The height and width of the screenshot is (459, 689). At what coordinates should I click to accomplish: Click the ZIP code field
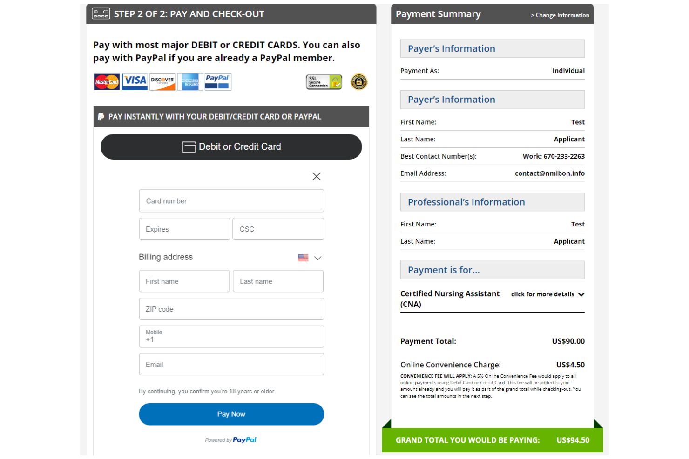pos(231,308)
